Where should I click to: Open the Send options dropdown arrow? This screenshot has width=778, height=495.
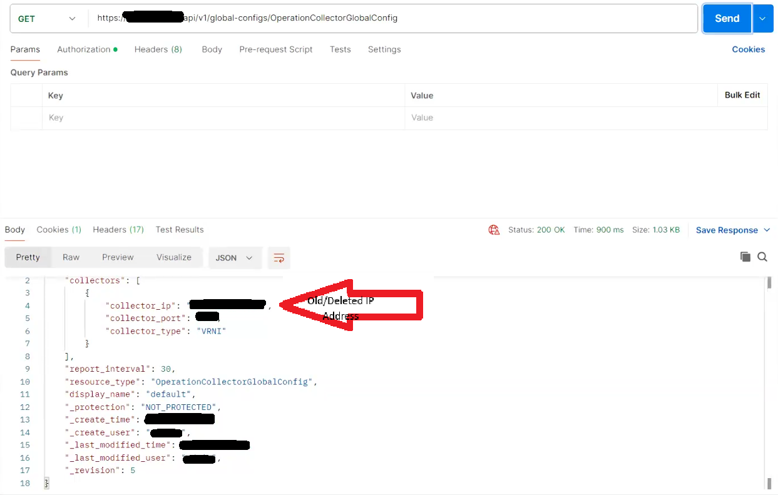pyautogui.click(x=762, y=19)
